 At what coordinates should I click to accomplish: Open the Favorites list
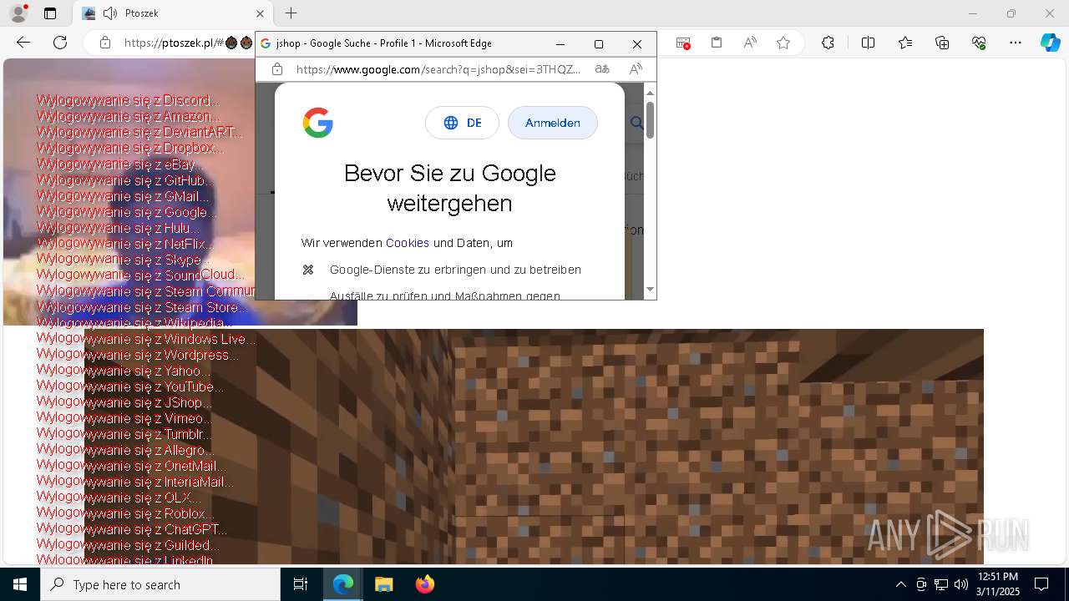905,43
